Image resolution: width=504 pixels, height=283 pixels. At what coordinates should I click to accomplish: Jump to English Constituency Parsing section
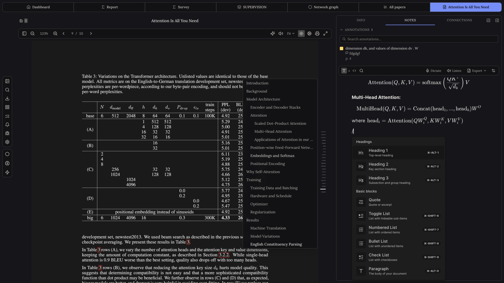click(276, 244)
